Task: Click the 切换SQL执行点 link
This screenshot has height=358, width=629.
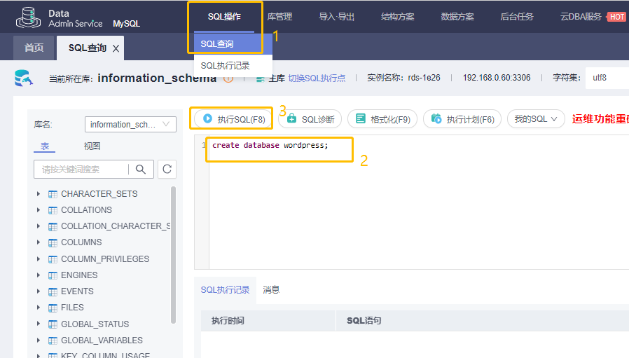Action: click(x=317, y=78)
